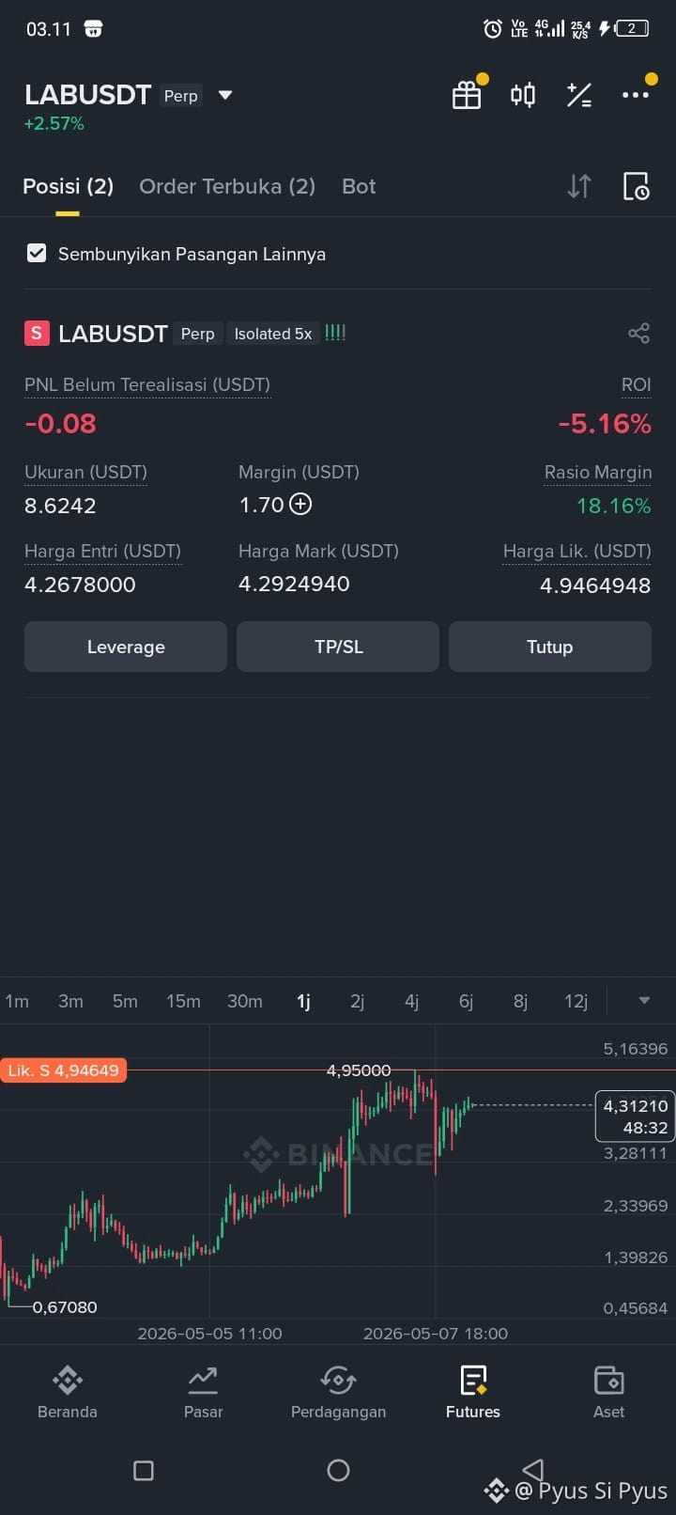The width and height of the screenshot is (676, 1515).
Task: Open the Pasar markets tab
Action: (203, 1392)
